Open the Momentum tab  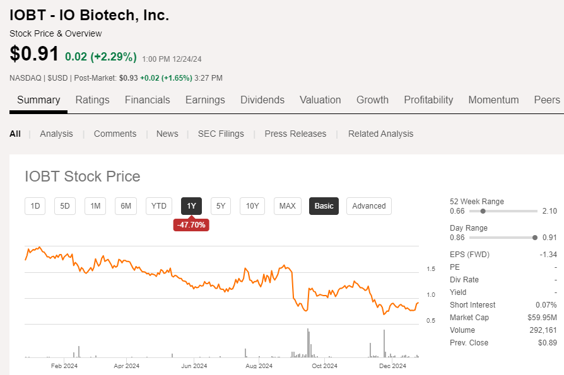[x=493, y=100]
